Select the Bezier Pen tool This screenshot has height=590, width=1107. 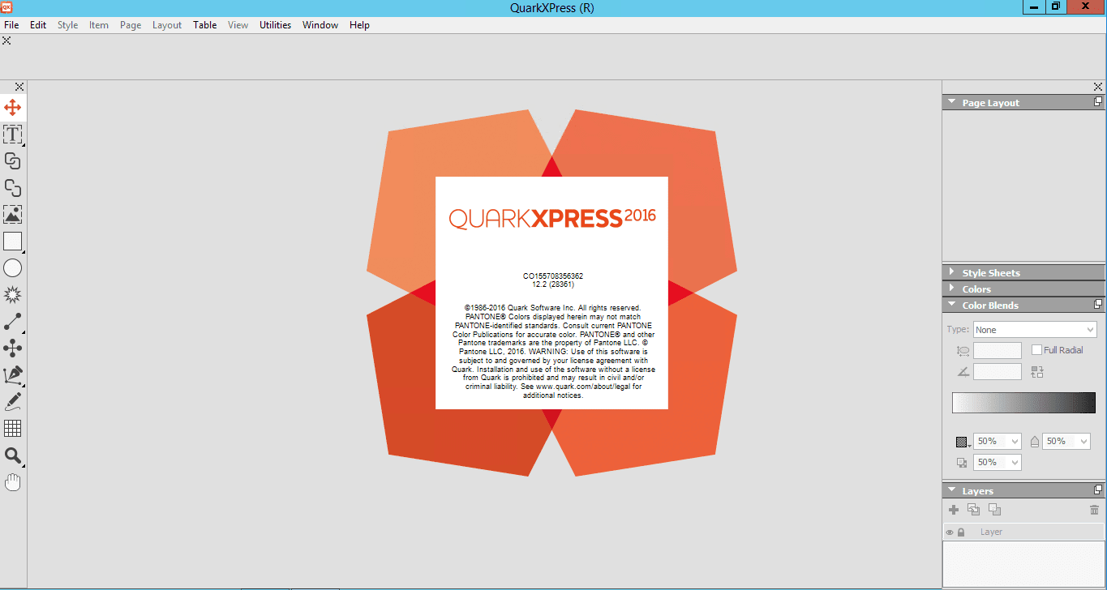click(12, 374)
